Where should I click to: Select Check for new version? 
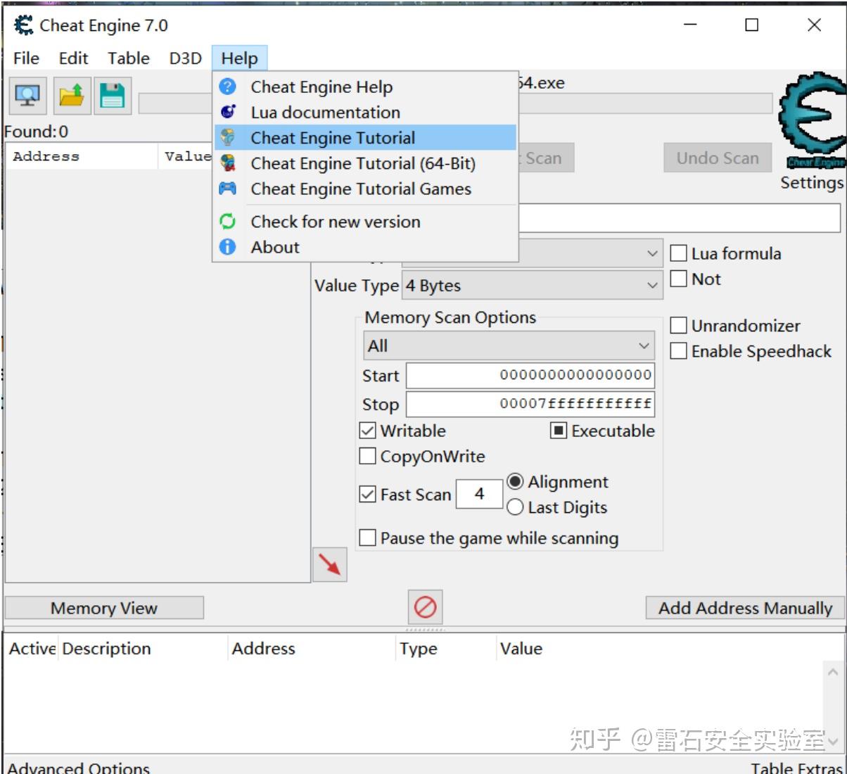(365, 222)
